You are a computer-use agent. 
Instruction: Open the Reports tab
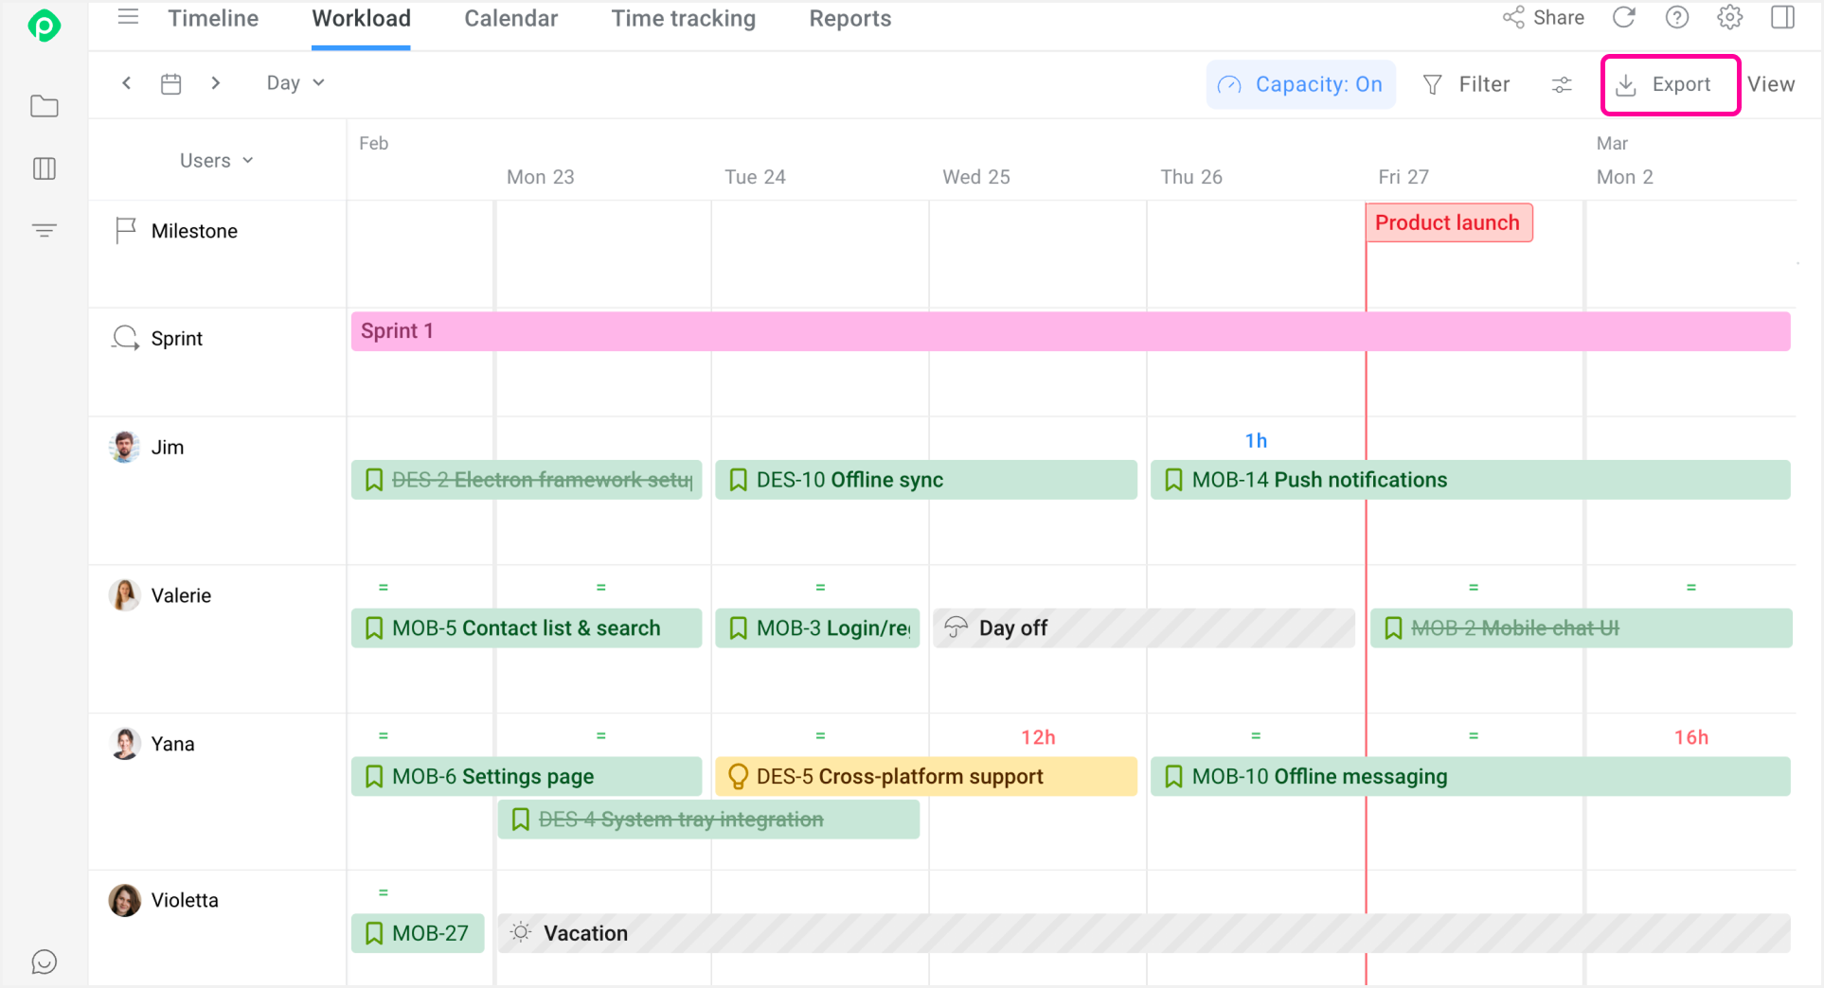(849, 18)
